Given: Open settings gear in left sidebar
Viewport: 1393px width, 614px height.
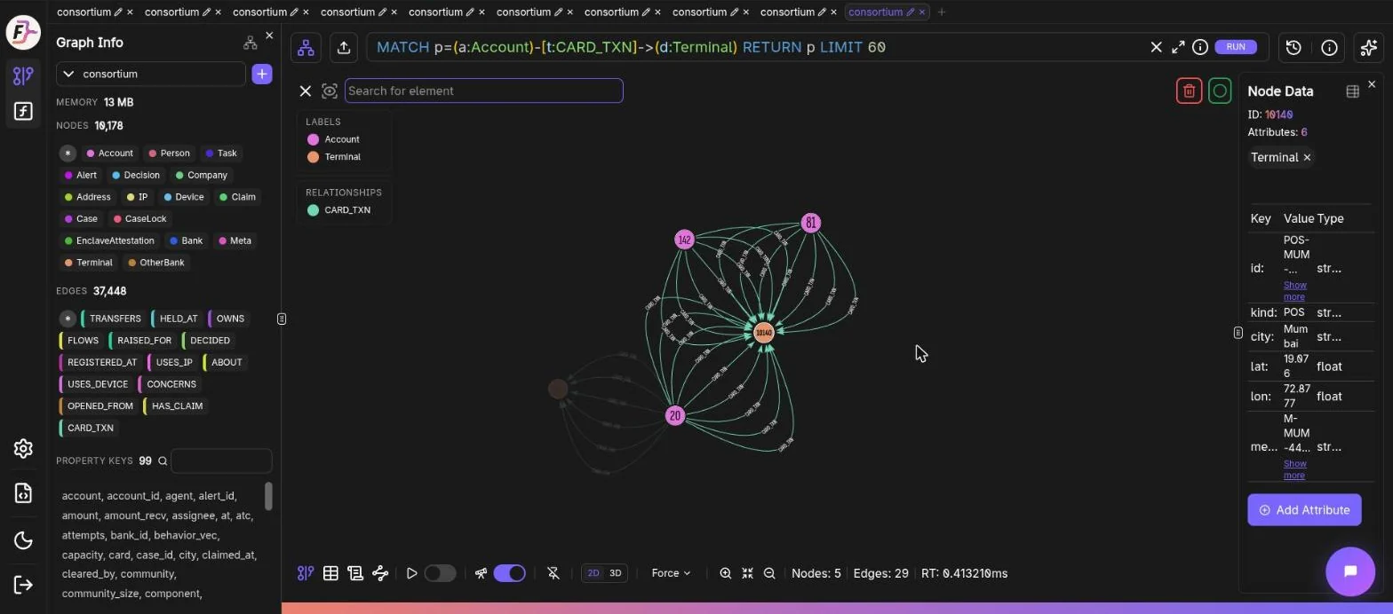Looking at the screenshot, I should point(23,449).
